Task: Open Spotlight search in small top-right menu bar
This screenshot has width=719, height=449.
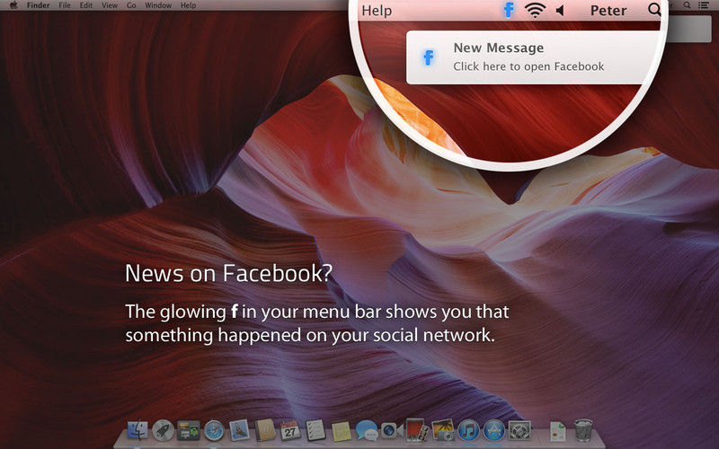Action: coord(687,5)
